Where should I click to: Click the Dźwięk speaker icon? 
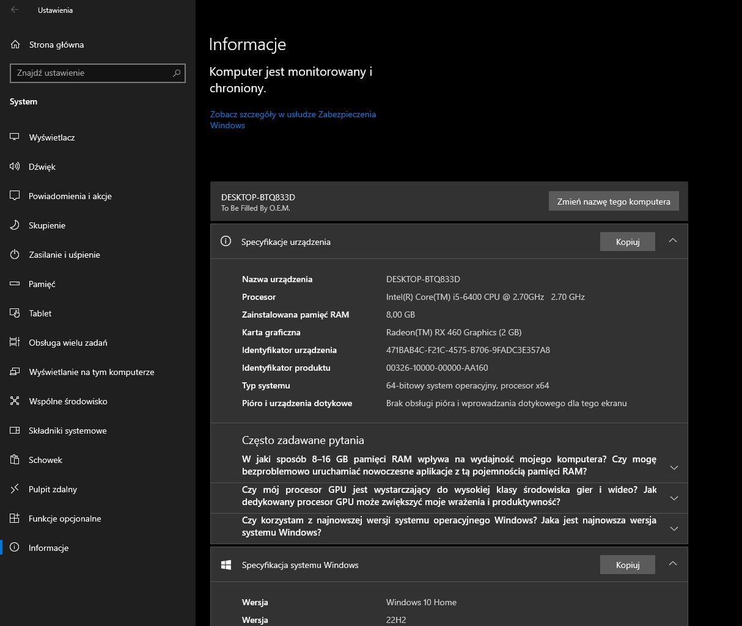(15, 167)
